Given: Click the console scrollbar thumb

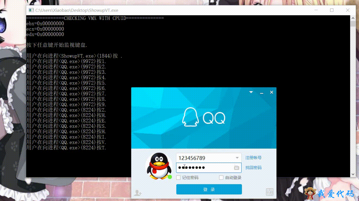Looking at the screenshot, I should pos(353,24).
